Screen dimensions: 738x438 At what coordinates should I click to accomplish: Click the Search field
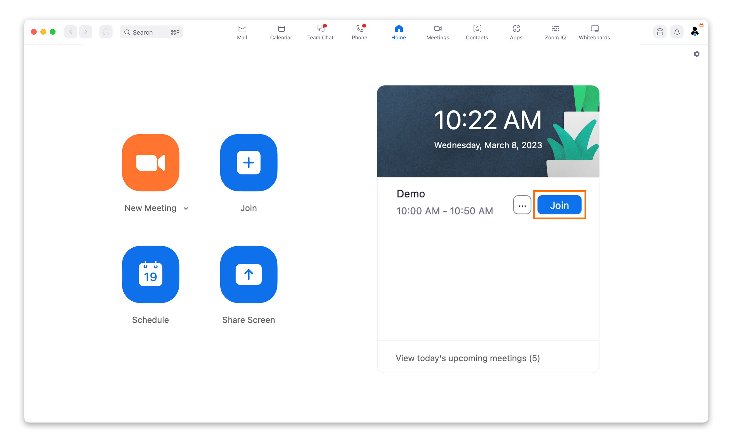(151, 32)
